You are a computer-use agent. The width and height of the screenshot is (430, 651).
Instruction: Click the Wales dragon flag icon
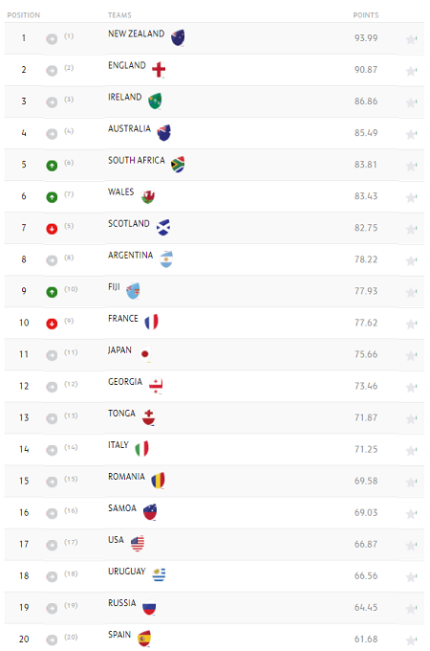pos(148,196)
